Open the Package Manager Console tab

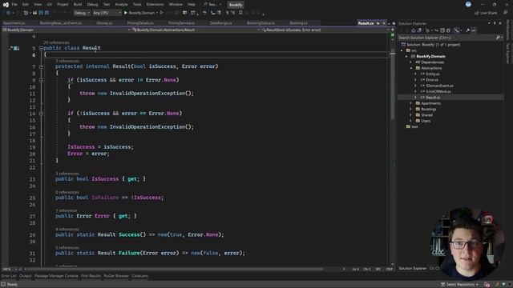[56, 276]
